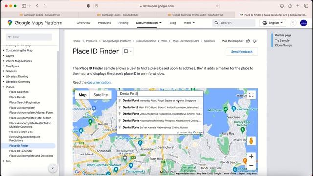Click the developers.google.com address bar

click(x=156, y=6)
